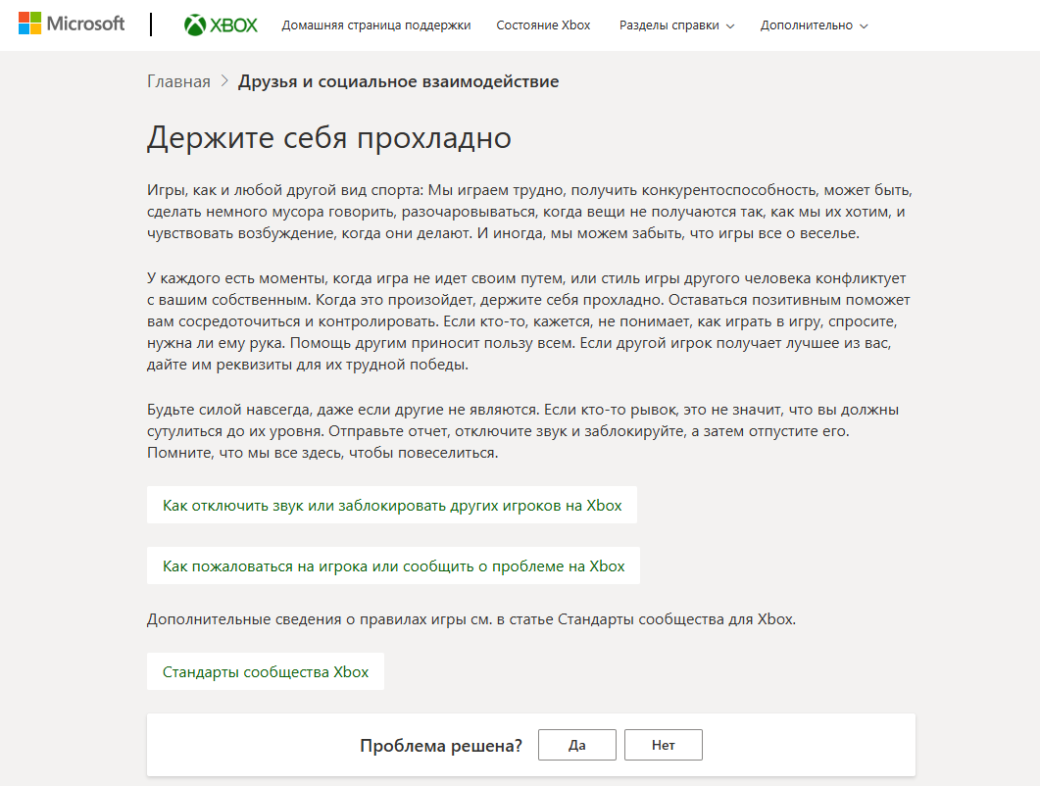The width and height of the screenshot is (1040, 786).
Task: Click the paragraph starting with У каждого есть моменты
Action: tap(529, 321)
